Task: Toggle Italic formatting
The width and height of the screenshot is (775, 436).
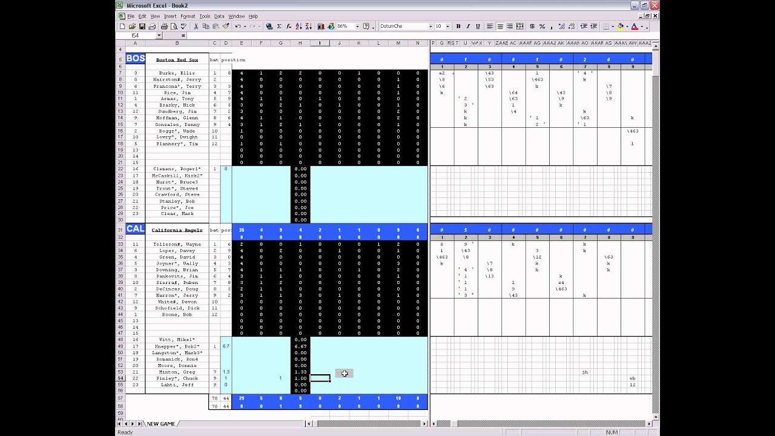Action: (x=468, y=27)
